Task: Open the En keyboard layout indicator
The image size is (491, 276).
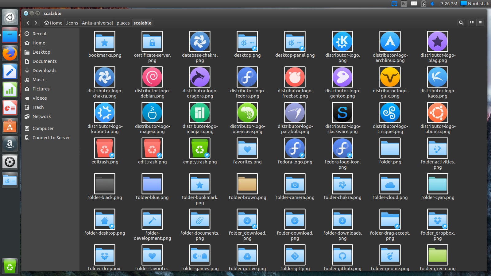Action: pos(404,4)
